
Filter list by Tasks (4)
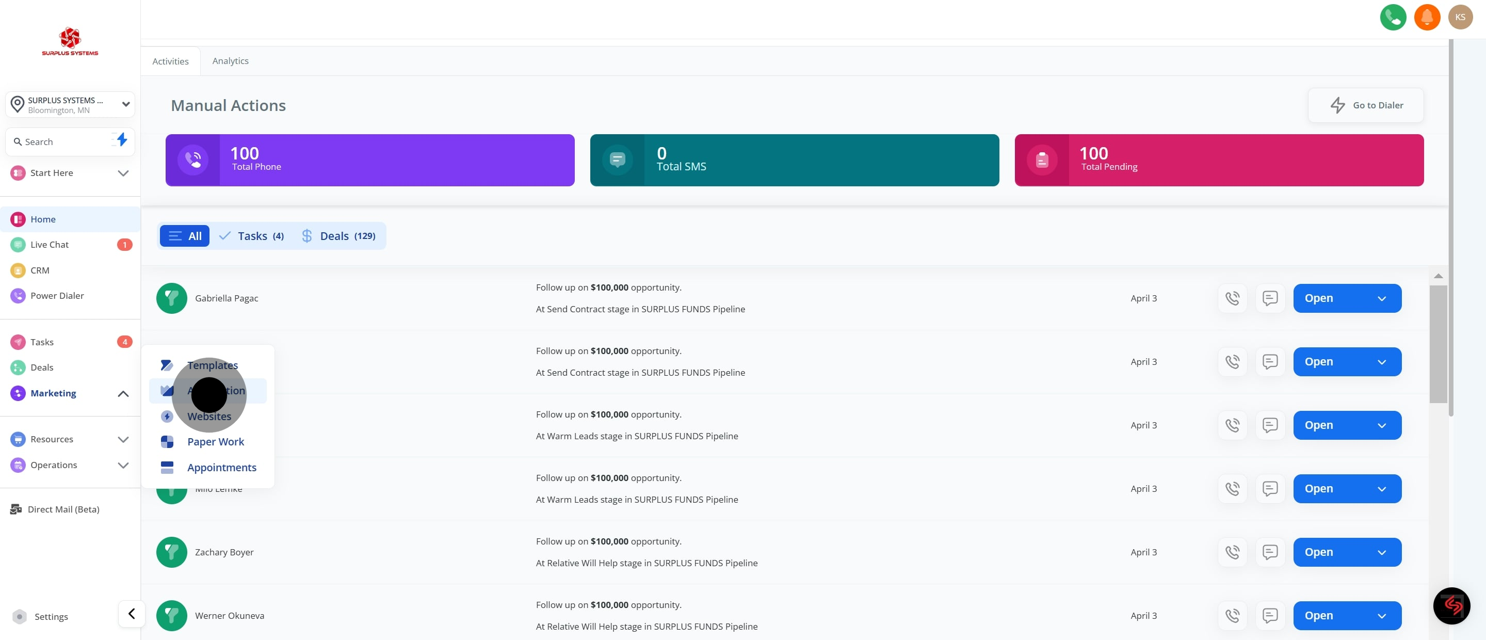(x=252, y=236)
